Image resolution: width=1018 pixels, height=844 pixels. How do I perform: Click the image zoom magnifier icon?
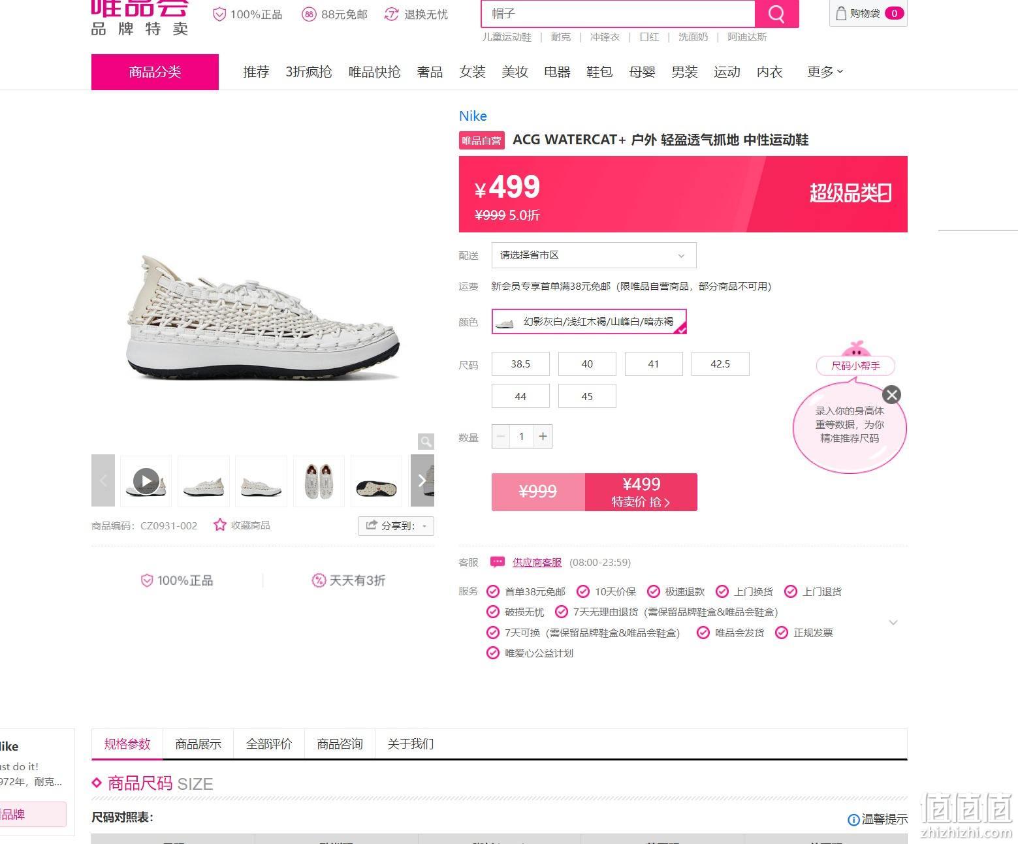pos(426,442)
